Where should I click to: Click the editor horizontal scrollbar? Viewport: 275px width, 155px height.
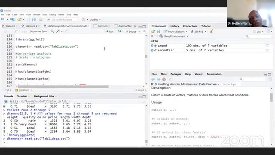(63, 87)
